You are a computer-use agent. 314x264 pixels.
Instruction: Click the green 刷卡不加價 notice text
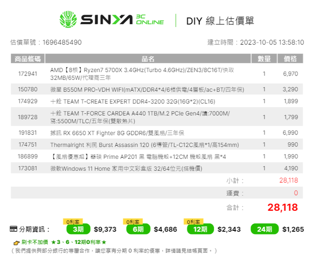[64, 242]
